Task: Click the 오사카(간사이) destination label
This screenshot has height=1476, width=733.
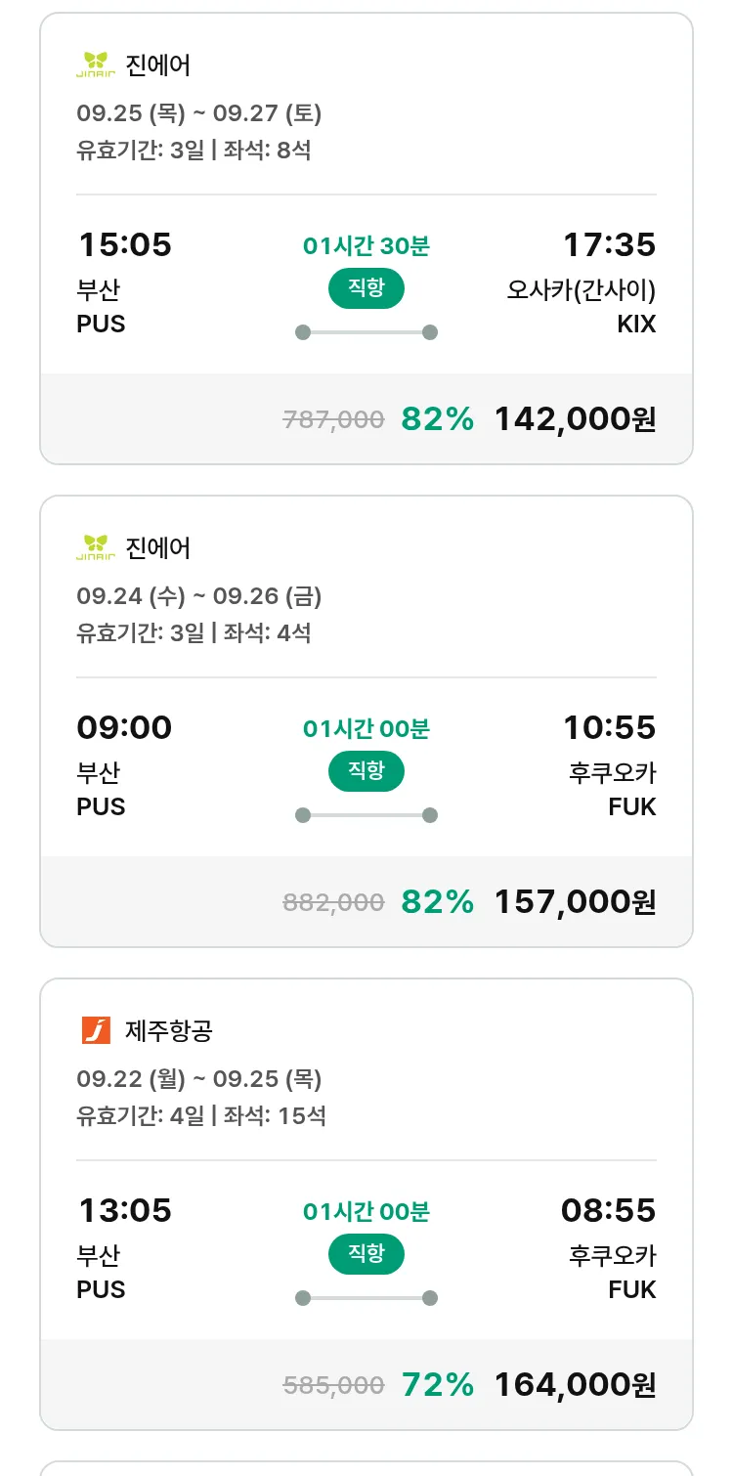Action: [581, 290]
